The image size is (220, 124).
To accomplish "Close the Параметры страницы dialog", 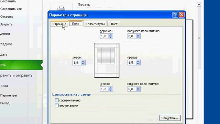I will pos(181,15).
